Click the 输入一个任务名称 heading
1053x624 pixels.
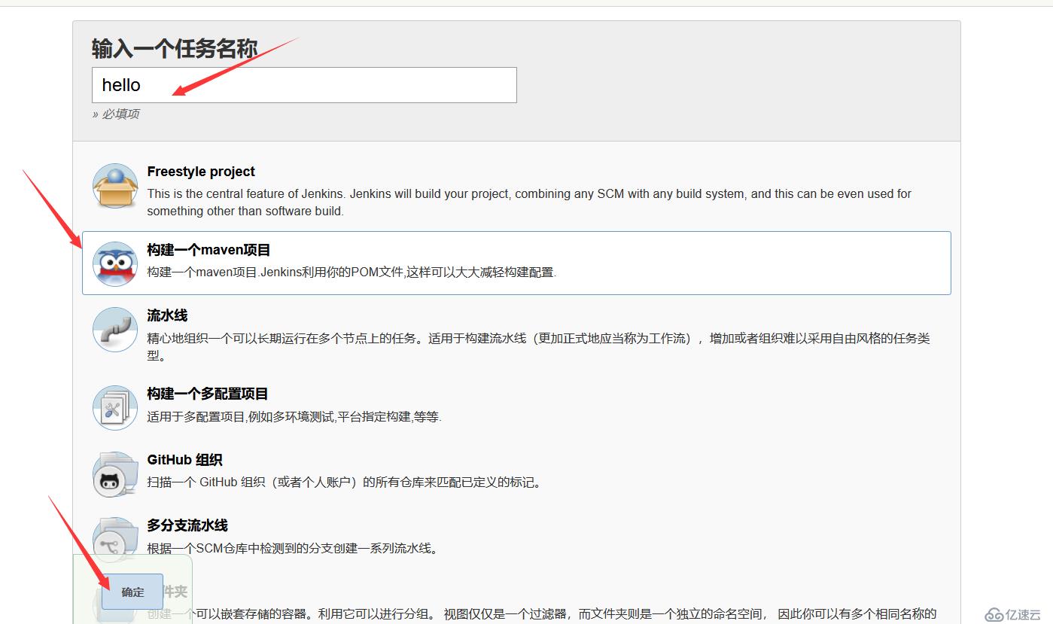175,48
